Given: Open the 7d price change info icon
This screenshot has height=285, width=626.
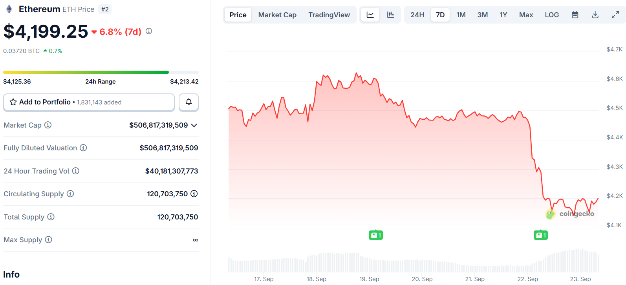Looking at the screenshot, I should (x=149, y=31).
